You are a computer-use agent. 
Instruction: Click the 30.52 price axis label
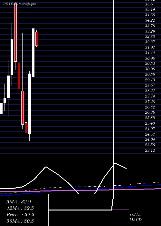150,64
